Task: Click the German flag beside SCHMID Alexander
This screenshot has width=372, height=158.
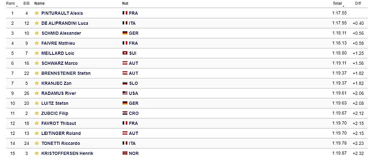Action: point(125,33)
